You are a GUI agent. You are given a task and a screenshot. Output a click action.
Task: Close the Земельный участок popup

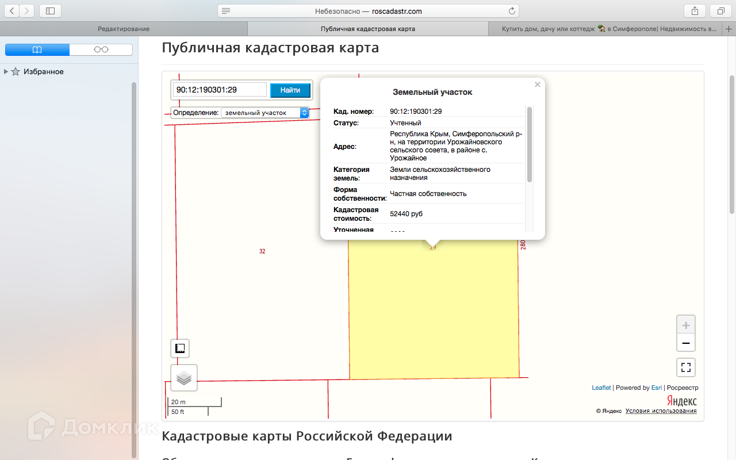(x=538, y=85)
